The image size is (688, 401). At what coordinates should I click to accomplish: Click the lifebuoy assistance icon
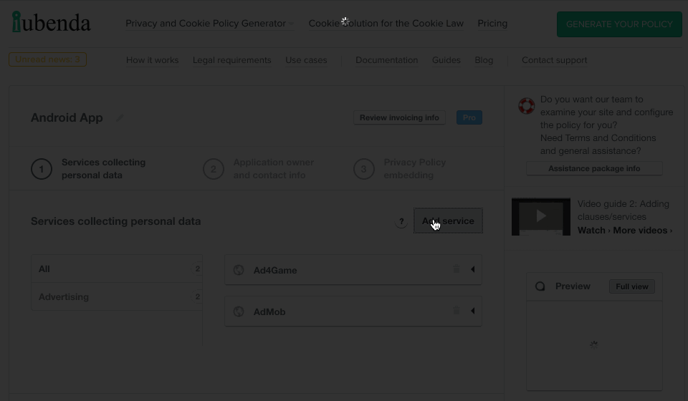[x=527, y=106]
